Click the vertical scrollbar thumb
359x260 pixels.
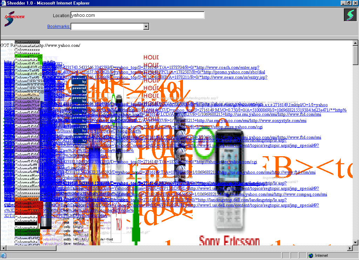[x=355, y=55]
